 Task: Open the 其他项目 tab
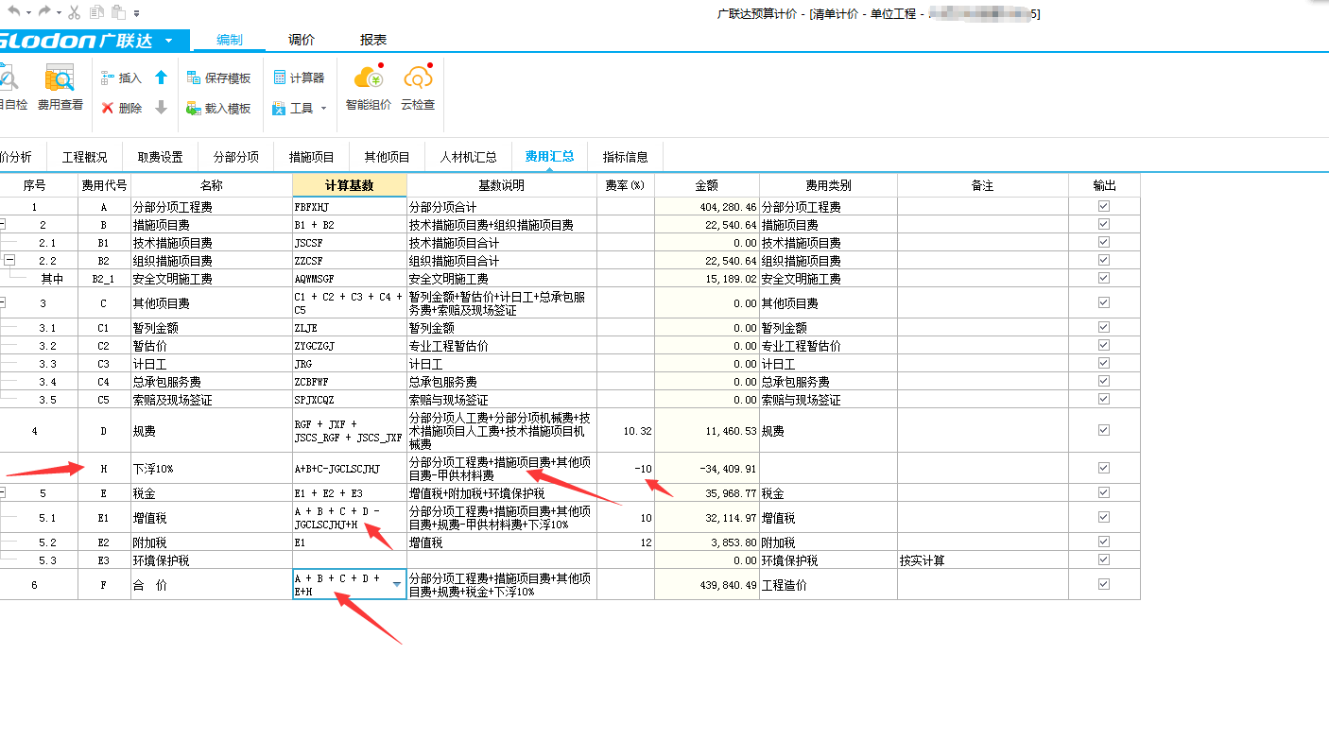tap(388, 157)
